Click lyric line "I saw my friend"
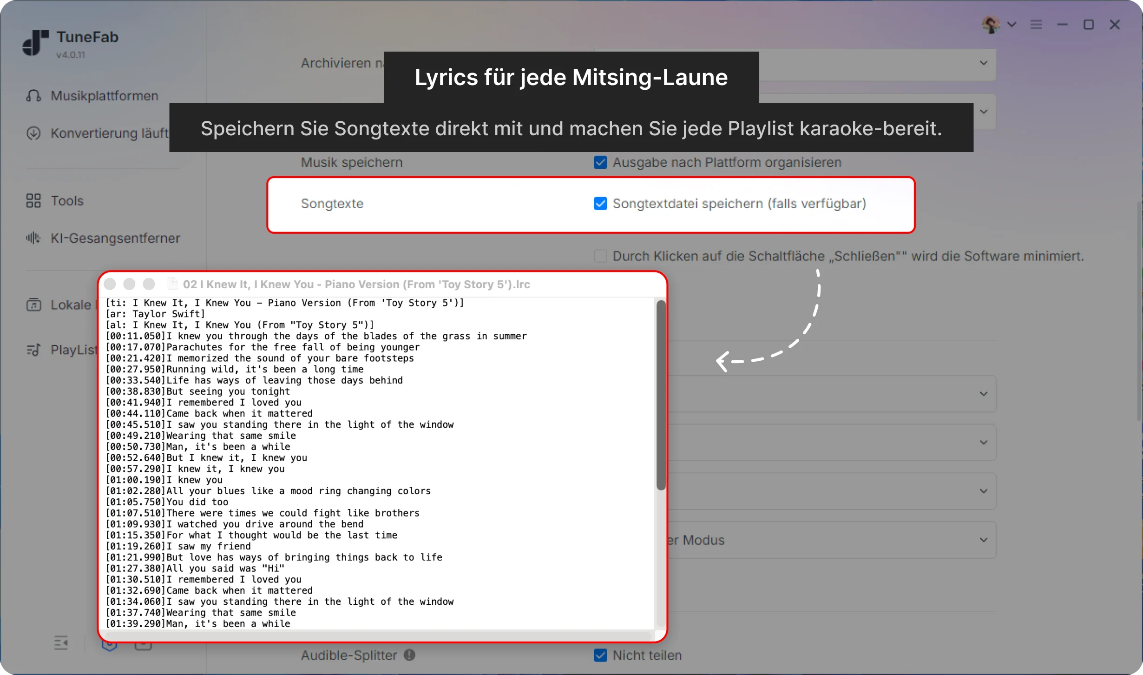The height and width of the screenshot is (675, 1143). click(x=178, y=546)
